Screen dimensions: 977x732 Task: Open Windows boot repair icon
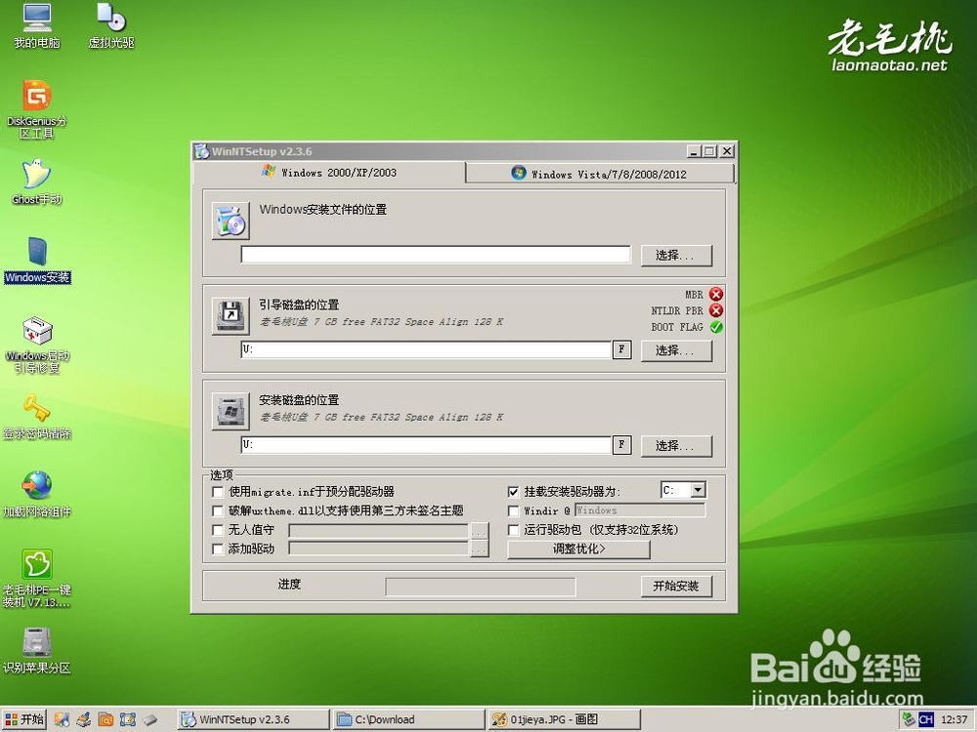click(37, 345)
